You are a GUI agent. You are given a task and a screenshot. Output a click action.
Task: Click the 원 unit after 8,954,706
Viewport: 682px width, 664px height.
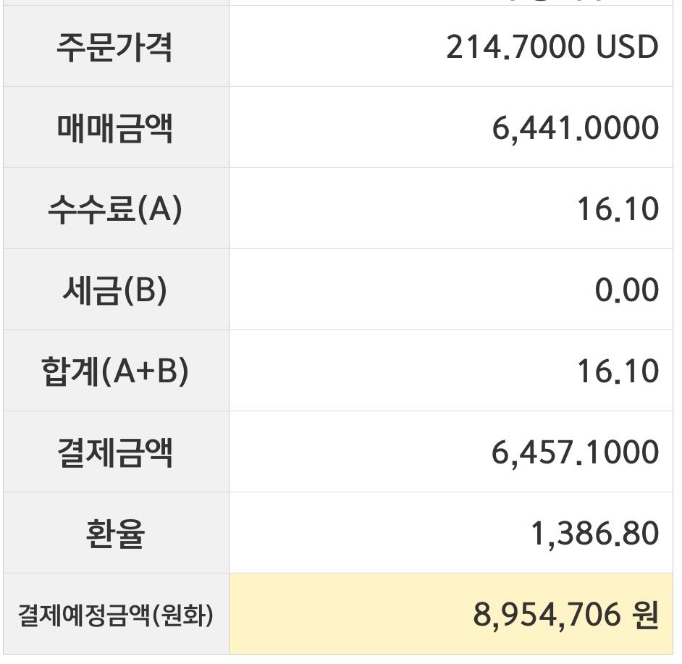(x=645, y=615)
